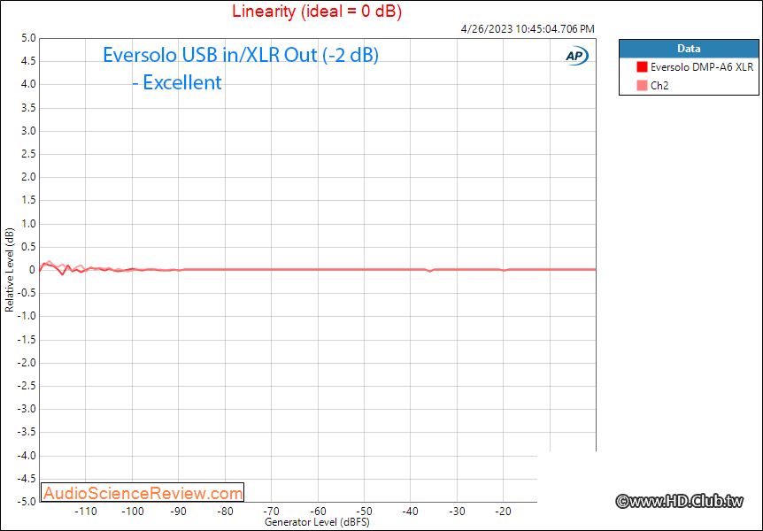The height and width of the screenshot is (531, 763).
Task: Click the -5.0 y-axis tick label
Action: pos(27,501)
